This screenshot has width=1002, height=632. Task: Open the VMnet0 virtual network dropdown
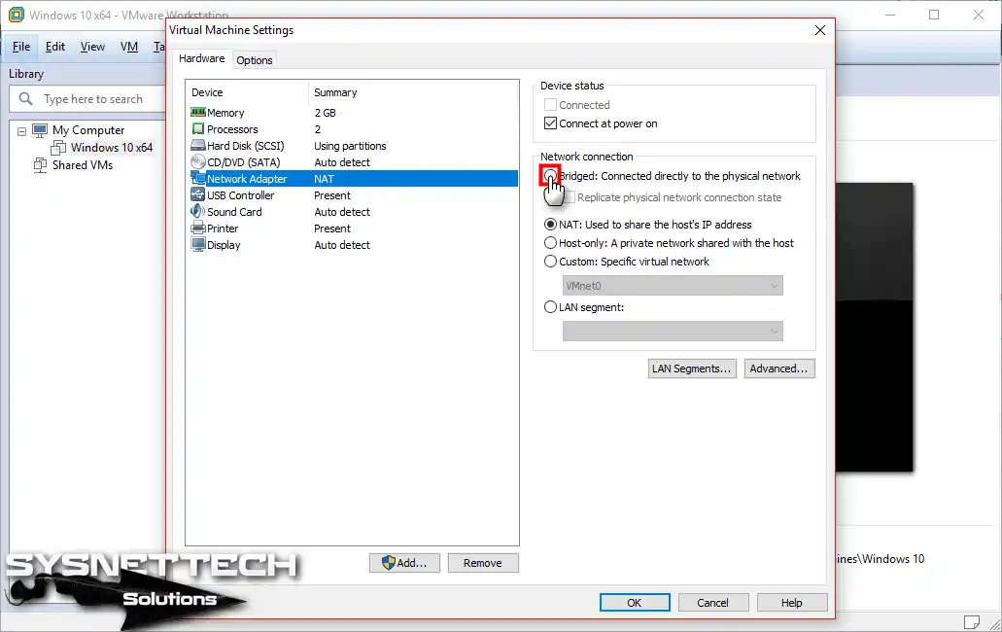pyautogui.click(x=673, y=286)
